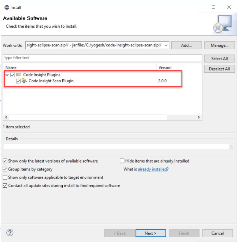The height and width of the screenshot is (244, 238).
Task: Open the Work with dropdown arrow
Action: [166, 45]
